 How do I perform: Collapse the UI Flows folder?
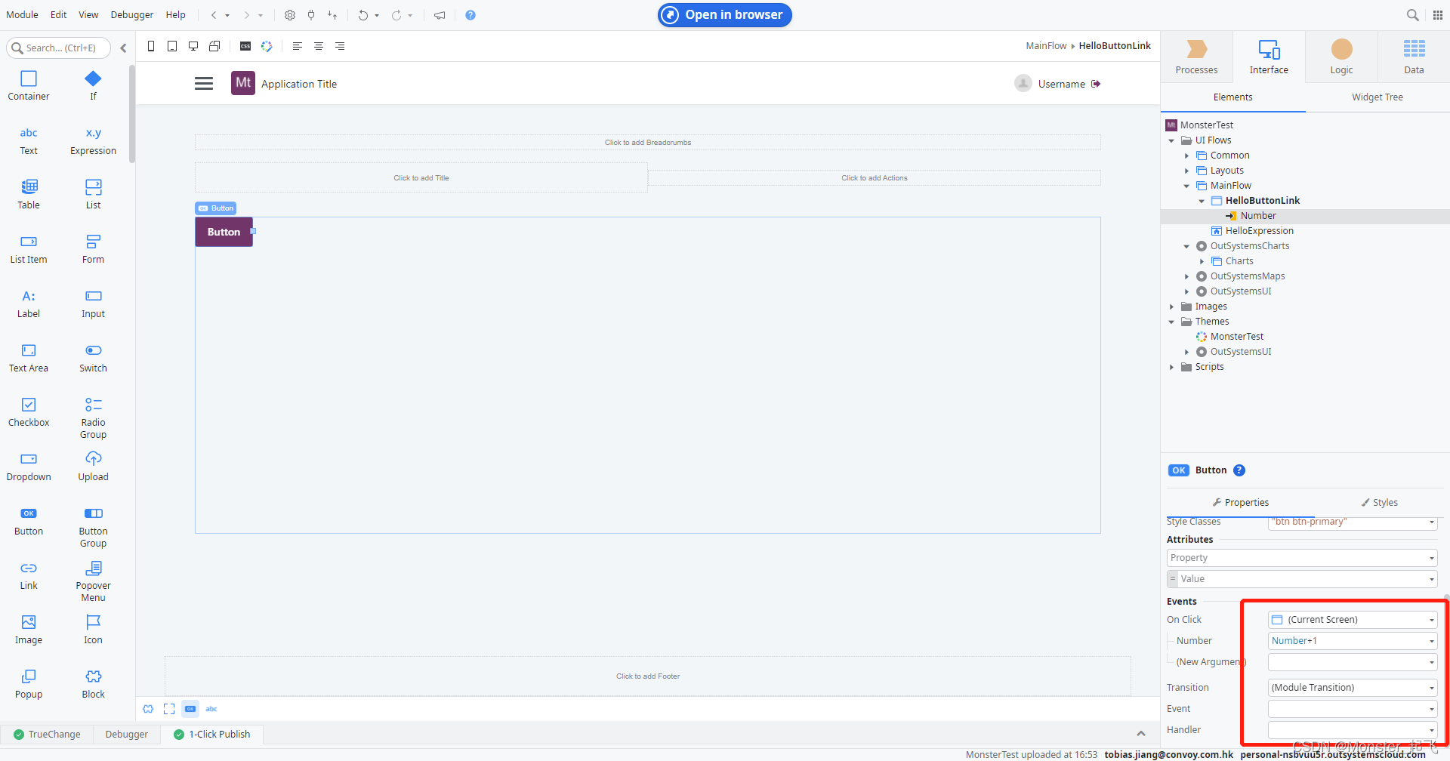[1172, 140]
